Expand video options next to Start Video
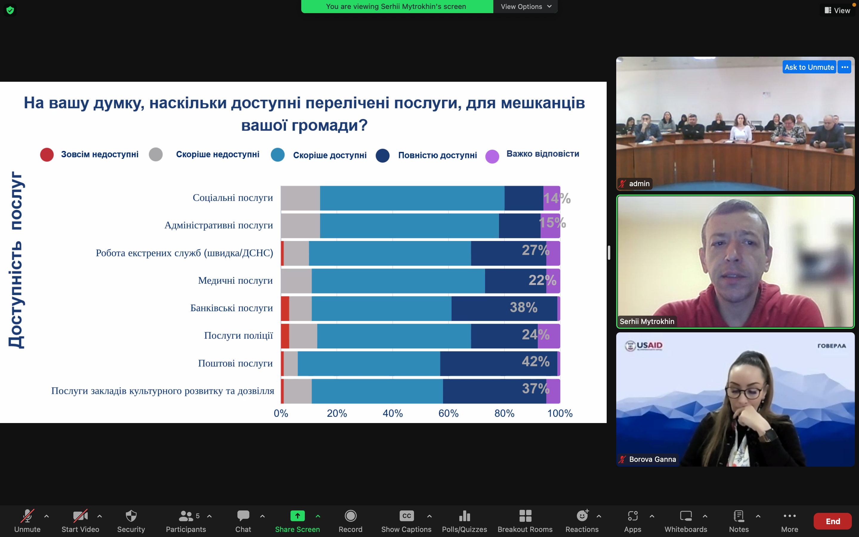Viewport: 859px width, 537px height. tap(100, 516)
